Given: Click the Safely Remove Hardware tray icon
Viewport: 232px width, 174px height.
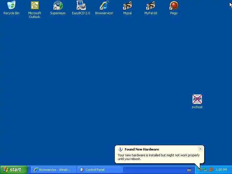Looking at the screenshot, I should pos(205,170).
